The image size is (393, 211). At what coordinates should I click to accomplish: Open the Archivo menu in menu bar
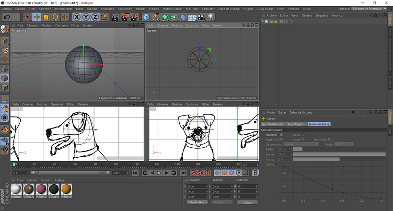pos(7,9)
